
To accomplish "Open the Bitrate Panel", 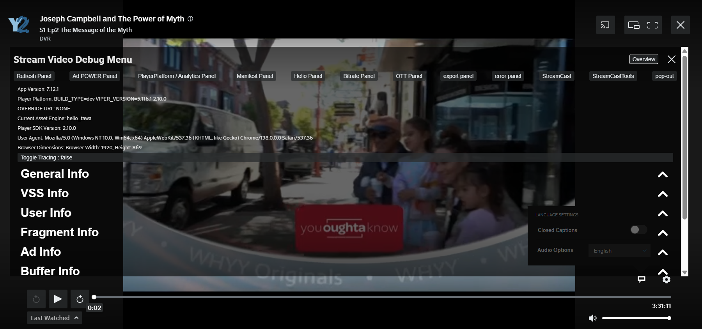I will [359, 76].
